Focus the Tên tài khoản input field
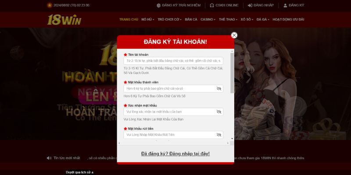 pyautogui.click(x=173, y=61)
